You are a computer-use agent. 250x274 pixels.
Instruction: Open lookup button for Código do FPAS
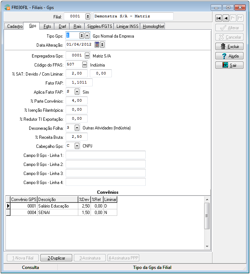pyautogui.click(x=84, y=65)
